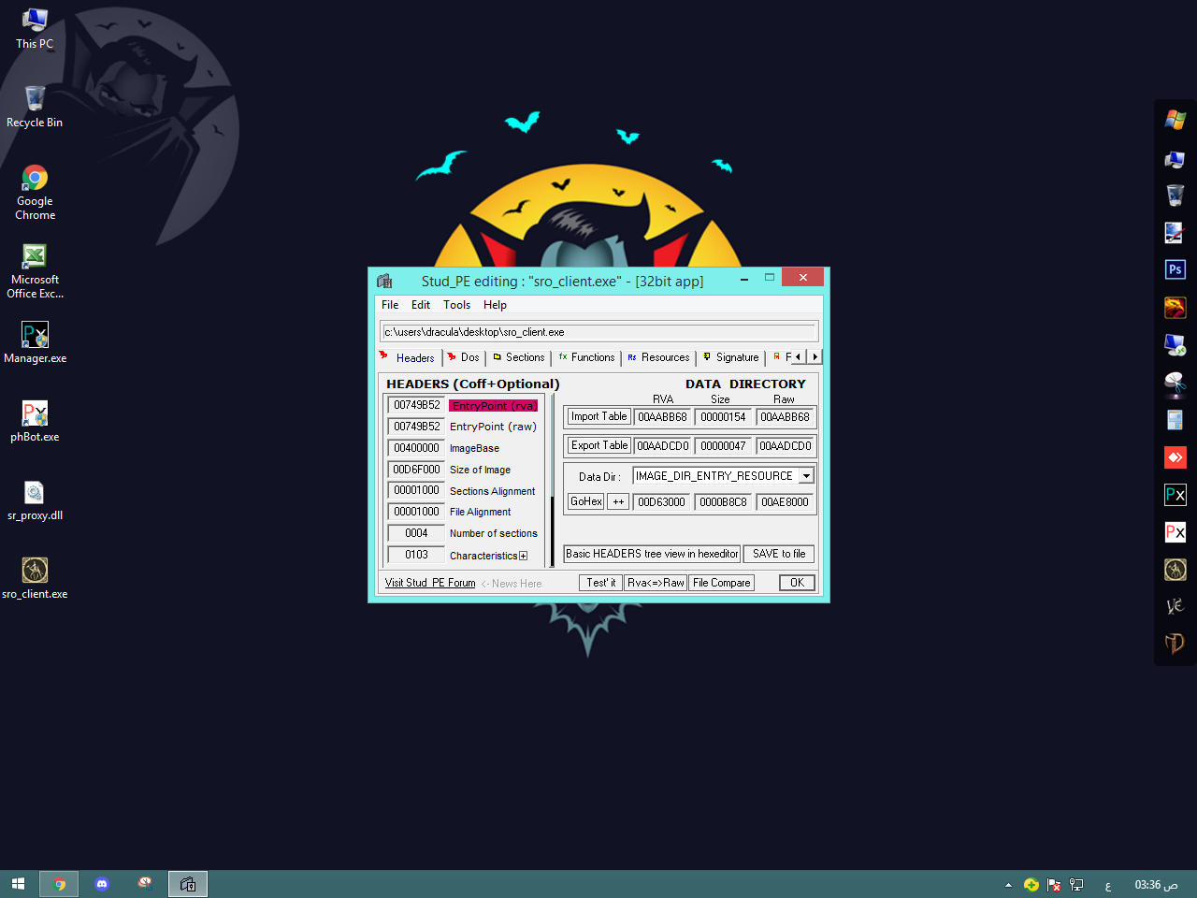
Task: Click the file path input field
Action: click(599, 332)
